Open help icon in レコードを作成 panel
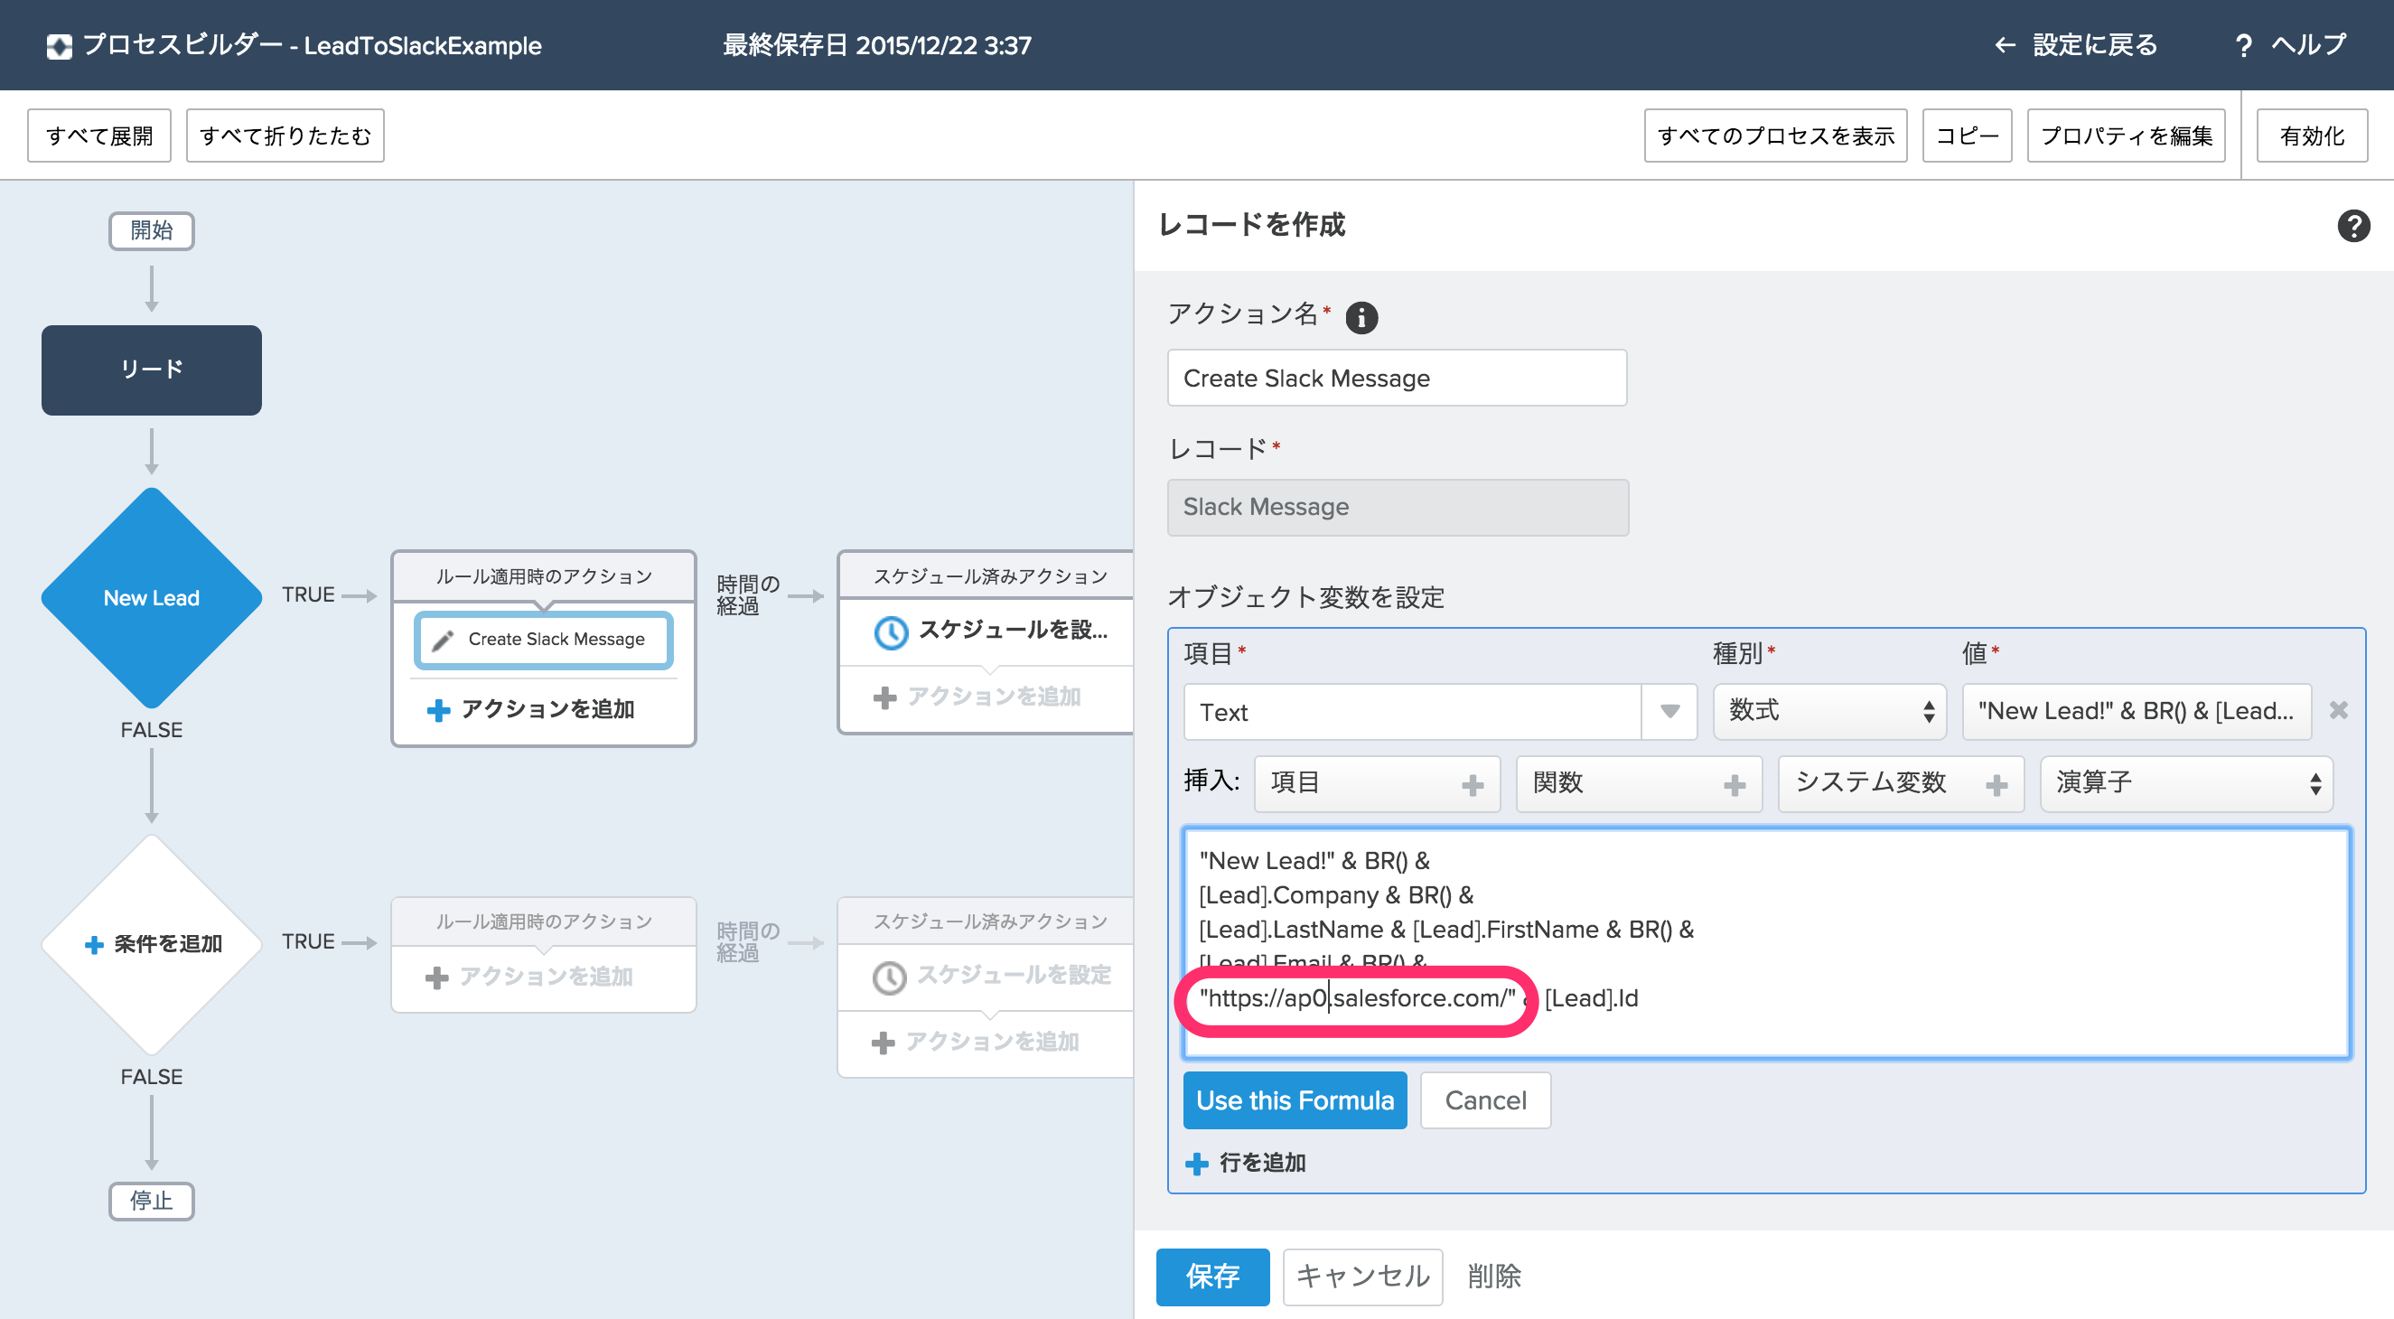2394x1319 pixels. (x=2353, y=225)
